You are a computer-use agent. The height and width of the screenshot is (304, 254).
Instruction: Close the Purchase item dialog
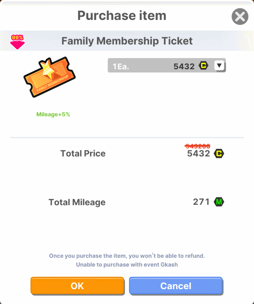(x=240, y=17)
